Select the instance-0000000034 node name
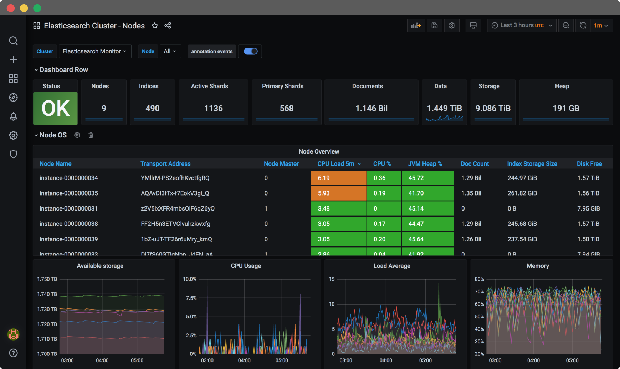Image resolution: width=620 pixels, height=369 pixels. 69,178
